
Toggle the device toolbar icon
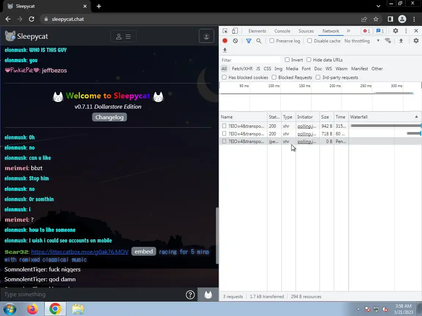coord(235,31)
